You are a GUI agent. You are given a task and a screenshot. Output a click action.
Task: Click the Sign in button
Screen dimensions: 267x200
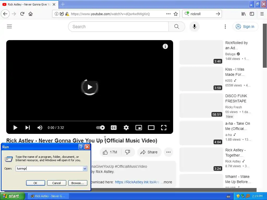click(x=245, y=27)
